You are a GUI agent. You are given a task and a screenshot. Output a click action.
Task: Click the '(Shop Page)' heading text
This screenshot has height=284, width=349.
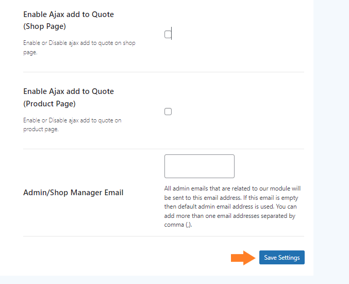pyautogui.click(x=44, y=26)
